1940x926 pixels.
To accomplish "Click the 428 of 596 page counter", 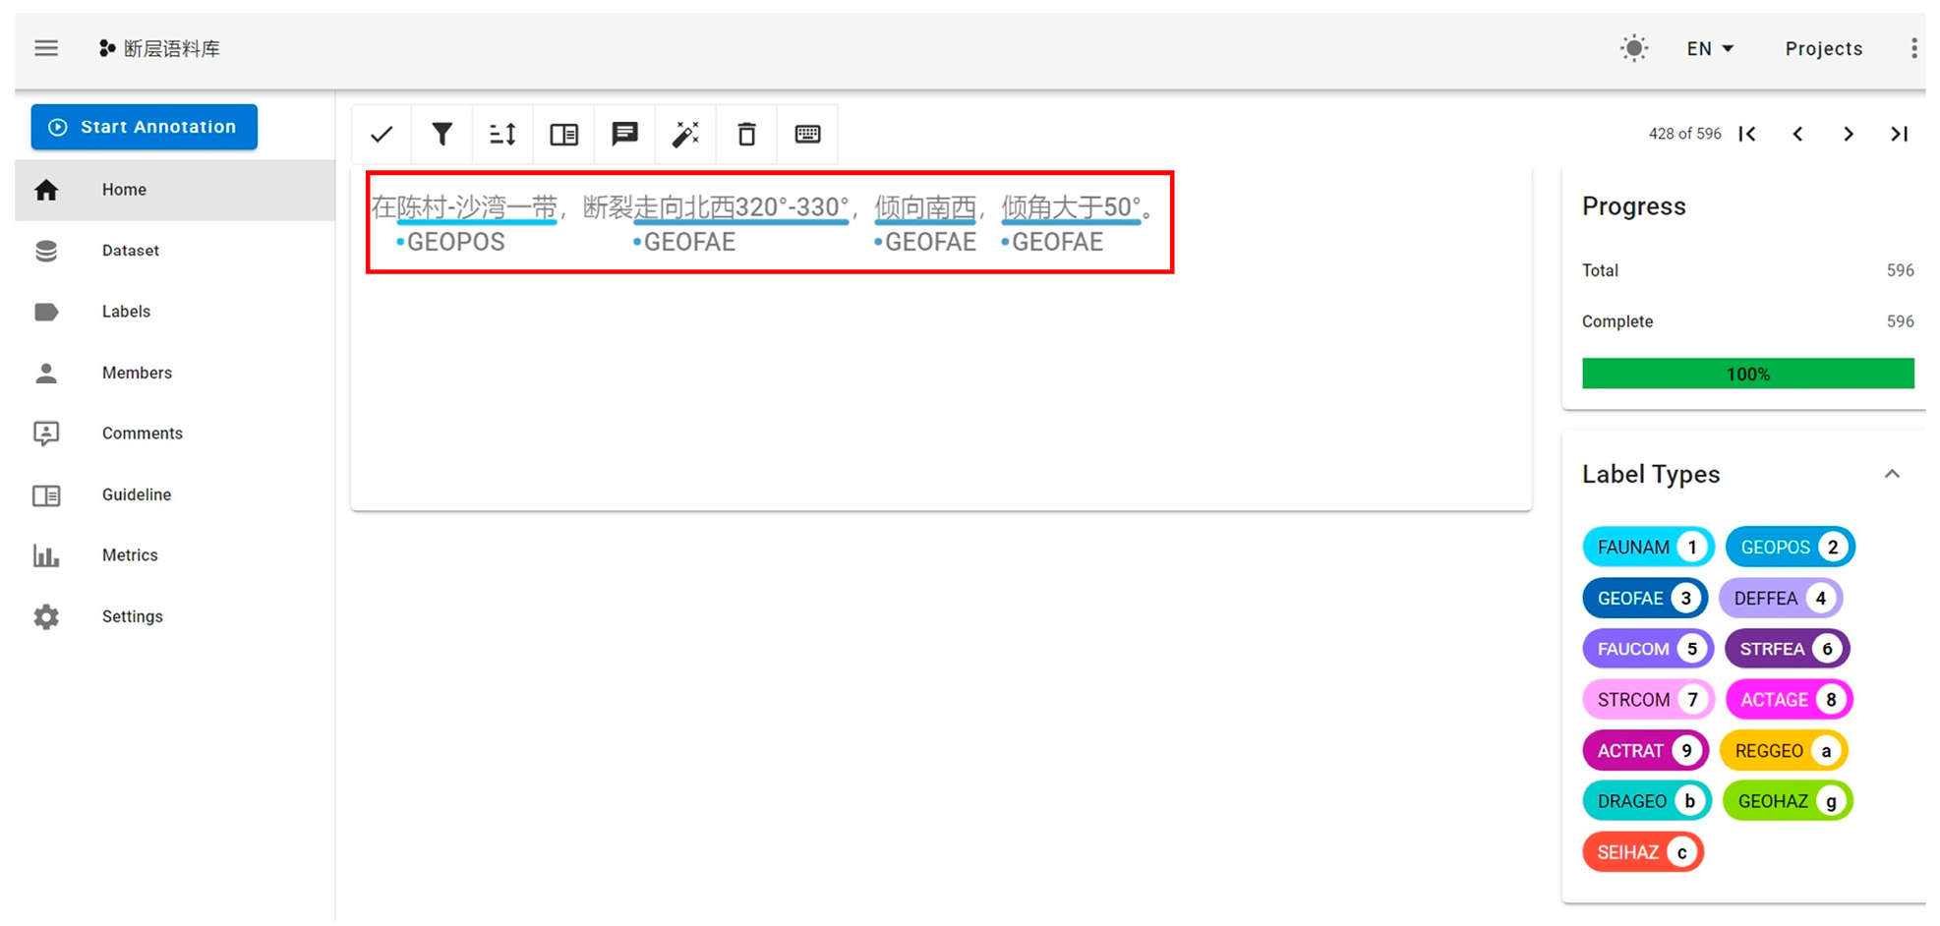I will [x=1684, y=134].
